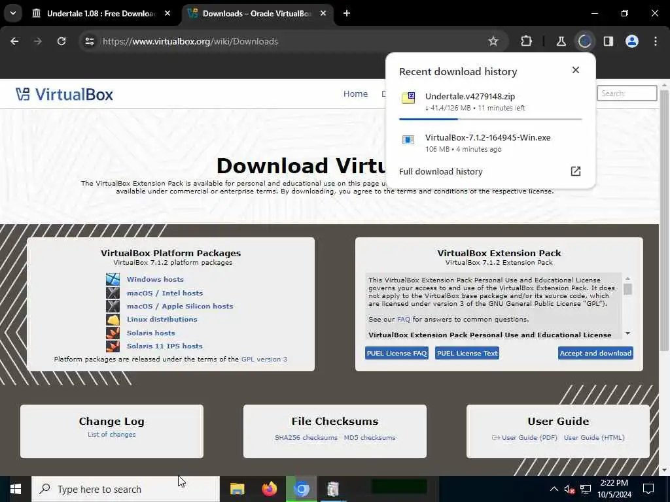Image resolution: width=670 pixels, height=502 pixels.
Task: Click the Undertale zip file icon
Action: [x=408, y=98]
